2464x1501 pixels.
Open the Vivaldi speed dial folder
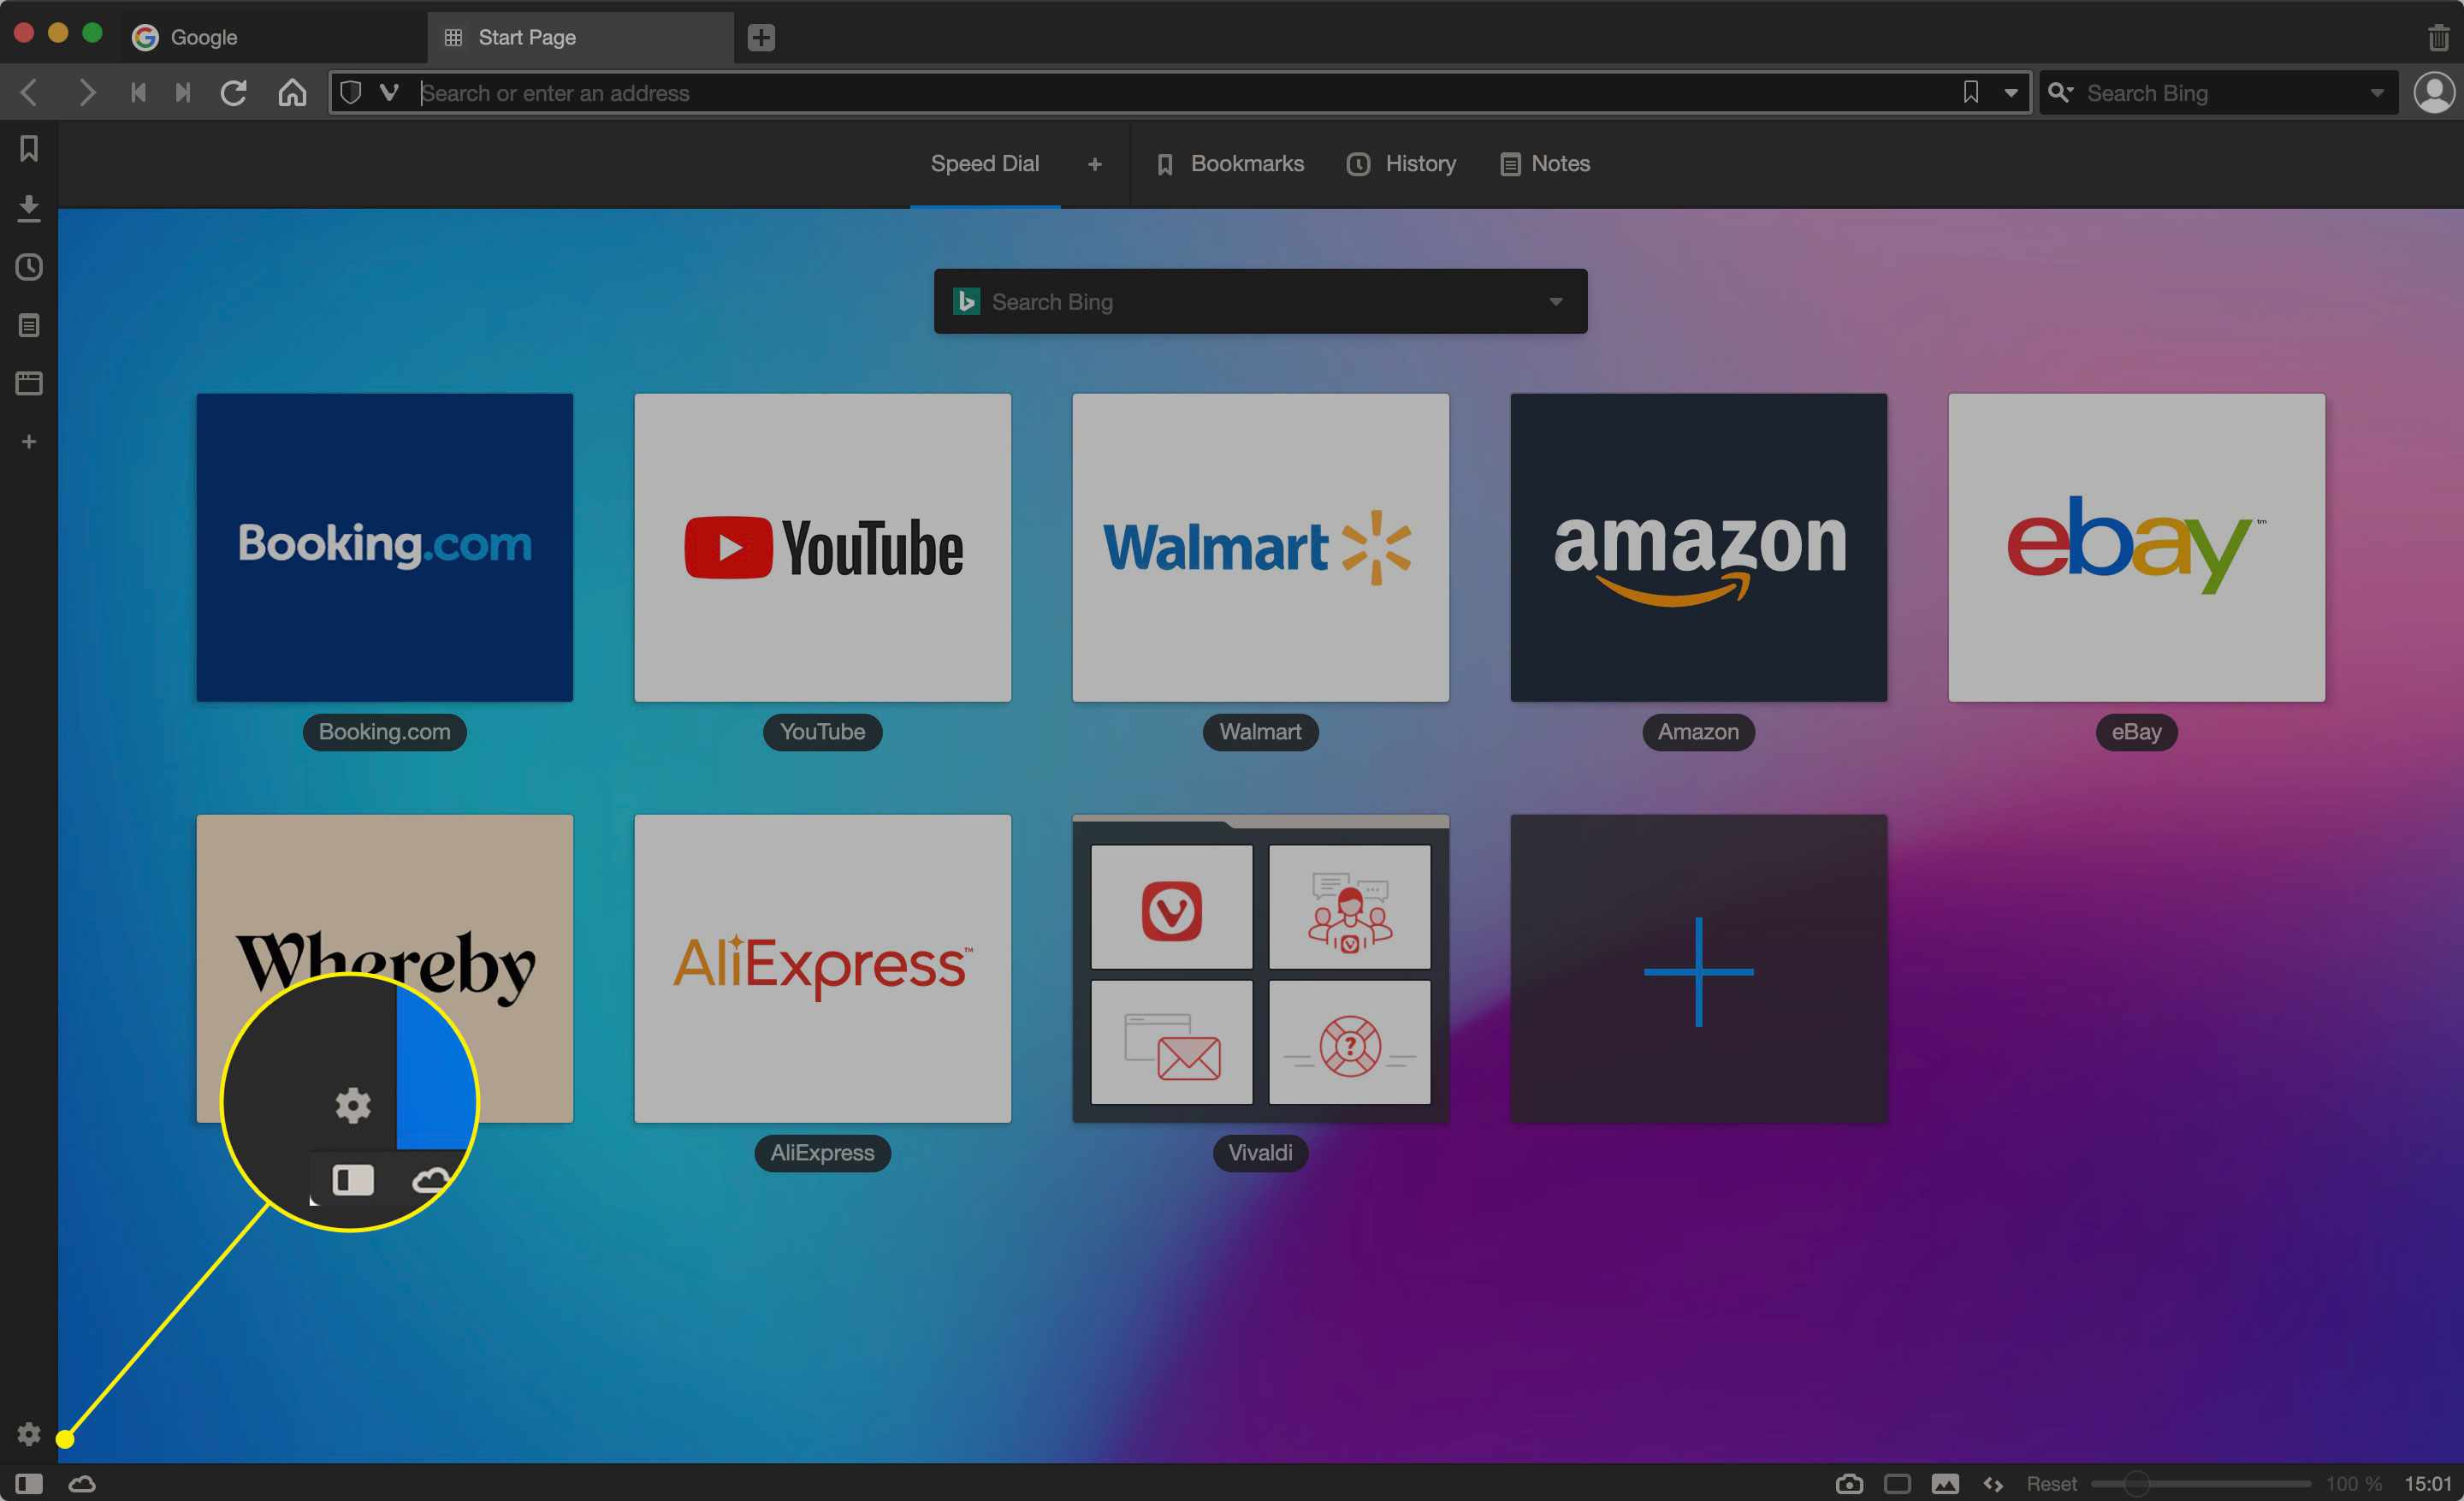1260,968
